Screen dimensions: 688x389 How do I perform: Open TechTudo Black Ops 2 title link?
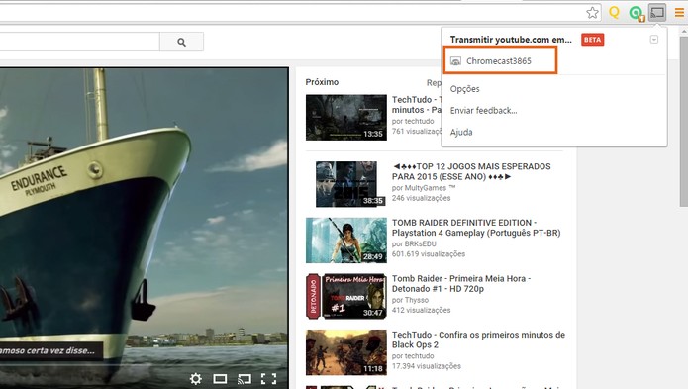(478, 340)
